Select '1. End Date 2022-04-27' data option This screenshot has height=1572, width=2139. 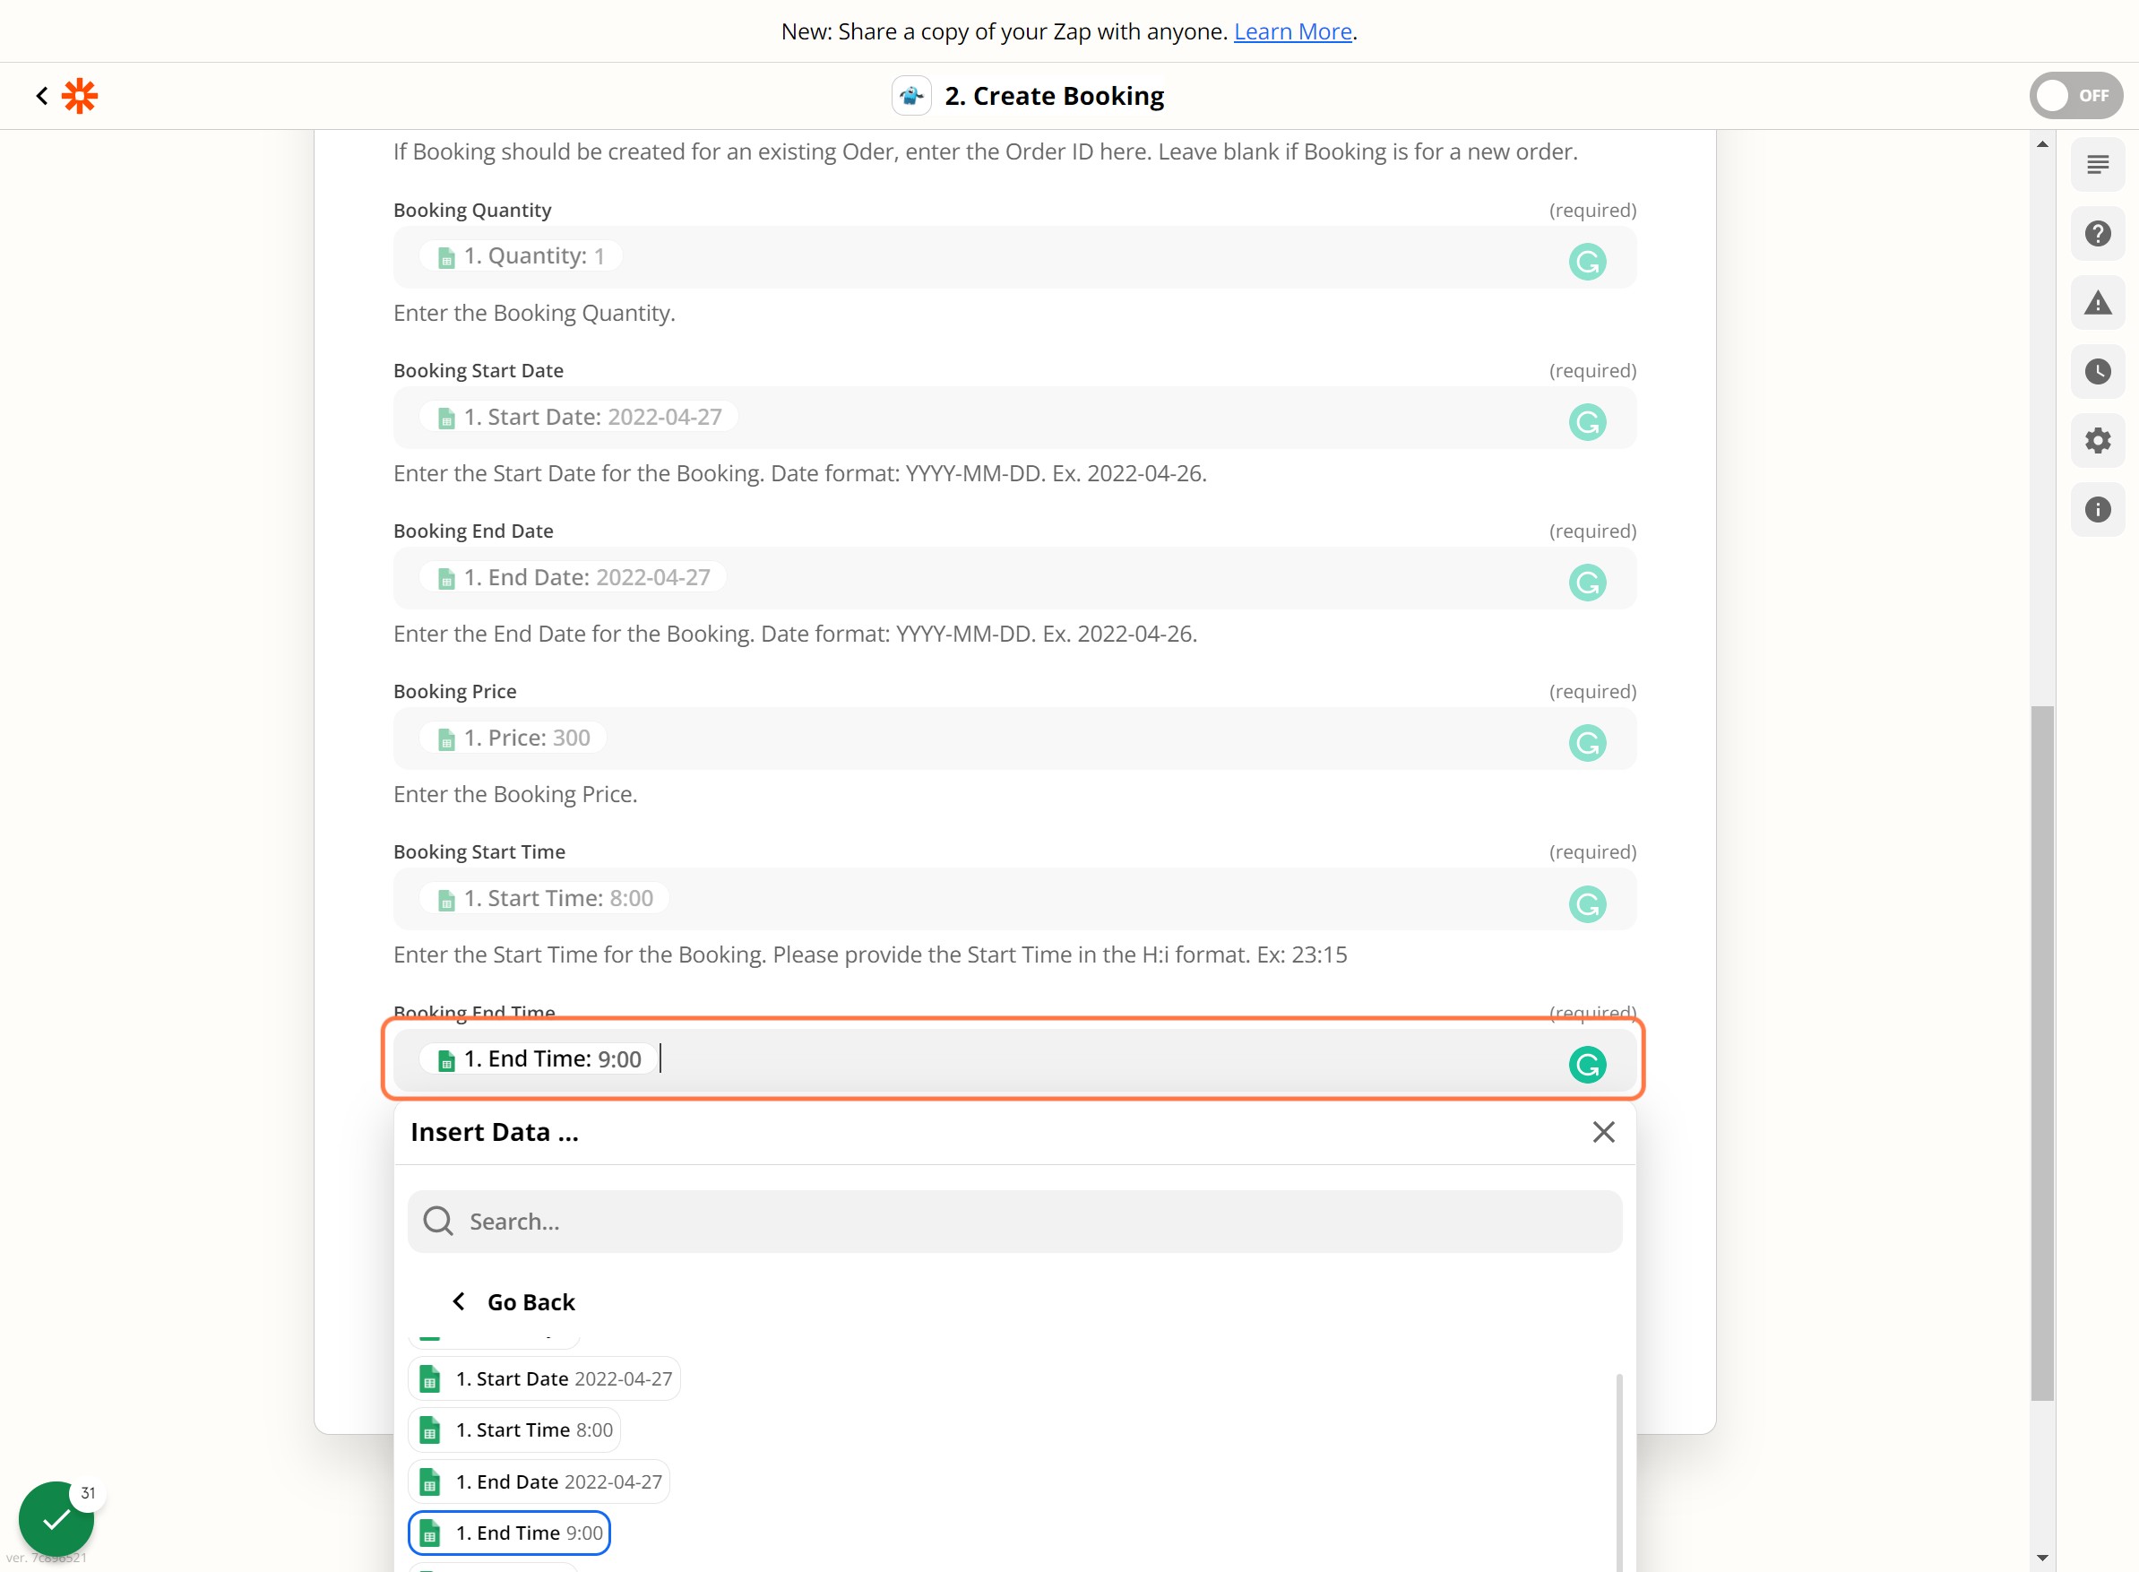click(x=539, y=1481)
